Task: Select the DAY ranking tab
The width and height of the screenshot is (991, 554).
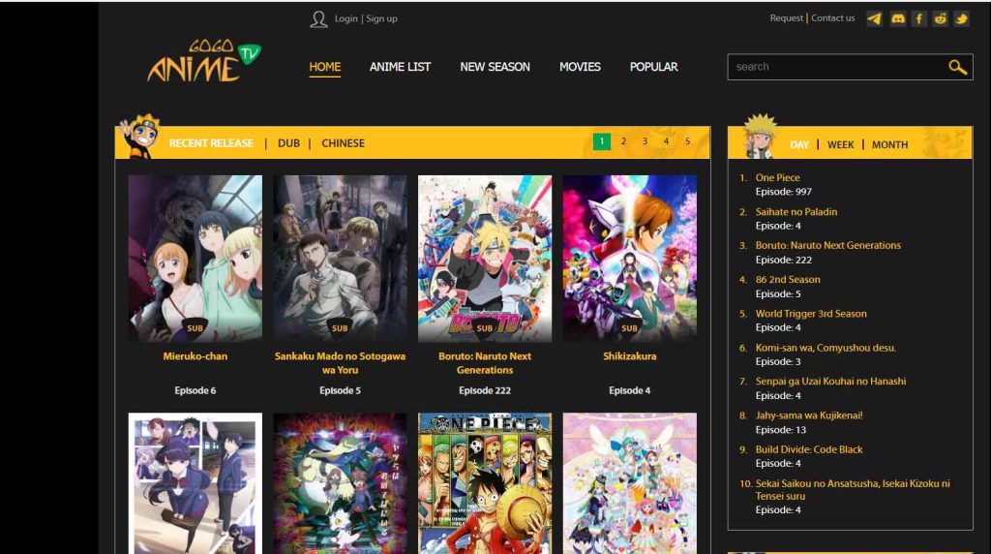Action: click(x=798, y=145)
